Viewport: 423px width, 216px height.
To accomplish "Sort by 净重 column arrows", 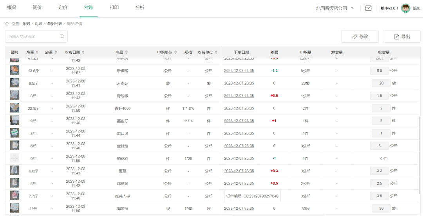I will (x=37, y=52).
